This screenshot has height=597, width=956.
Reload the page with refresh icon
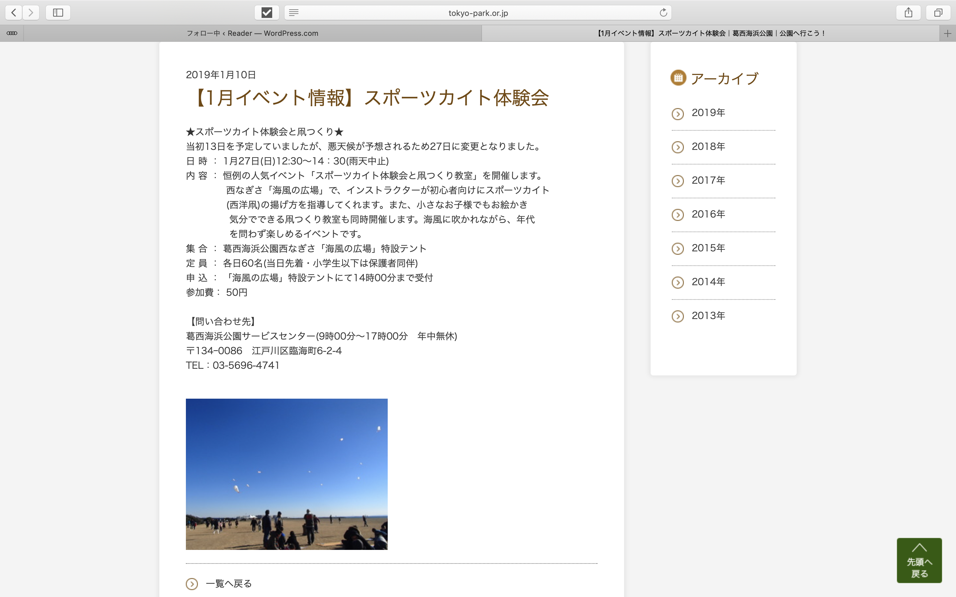(x=663, y=13)
